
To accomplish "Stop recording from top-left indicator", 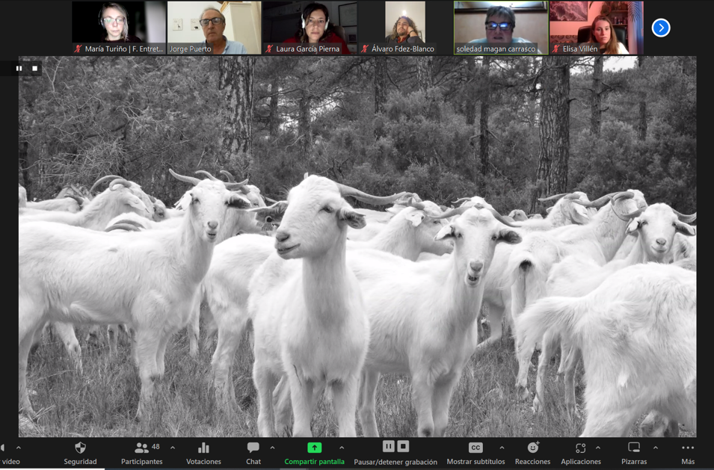I will tap(34, 68).
